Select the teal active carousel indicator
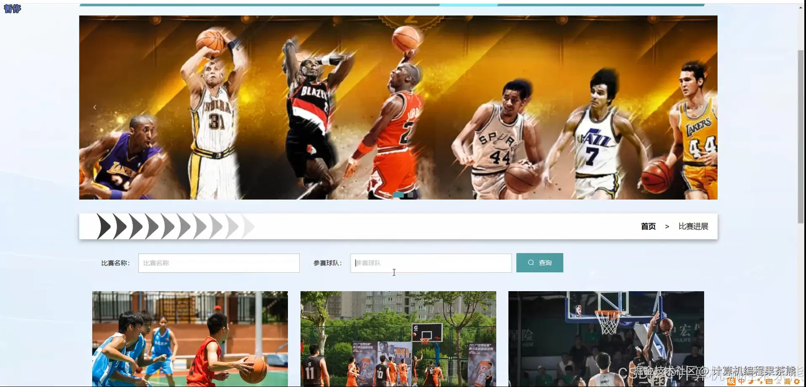806x387 pixels. click(x=398, y=195)
